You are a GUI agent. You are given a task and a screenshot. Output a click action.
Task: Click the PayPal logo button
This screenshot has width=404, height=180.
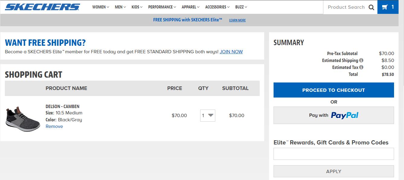(x=334, y=115)
